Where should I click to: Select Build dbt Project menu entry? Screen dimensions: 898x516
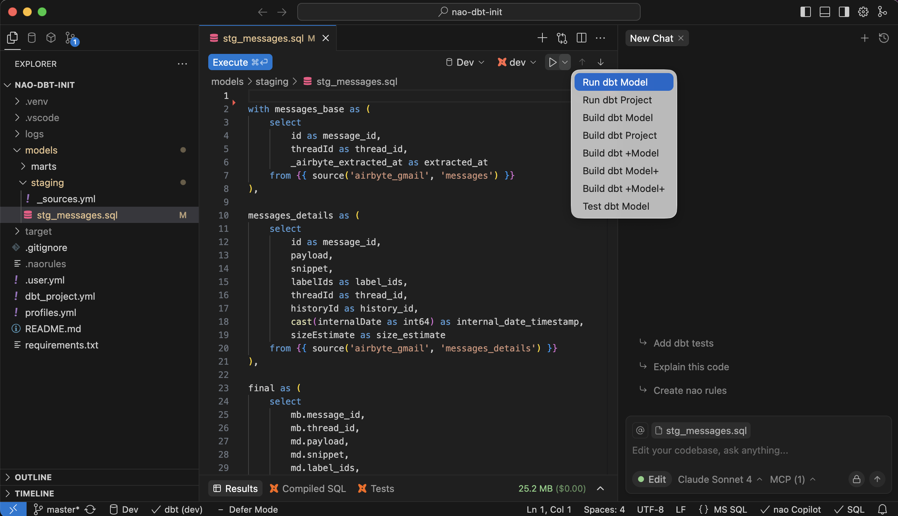tap(620, 135)
